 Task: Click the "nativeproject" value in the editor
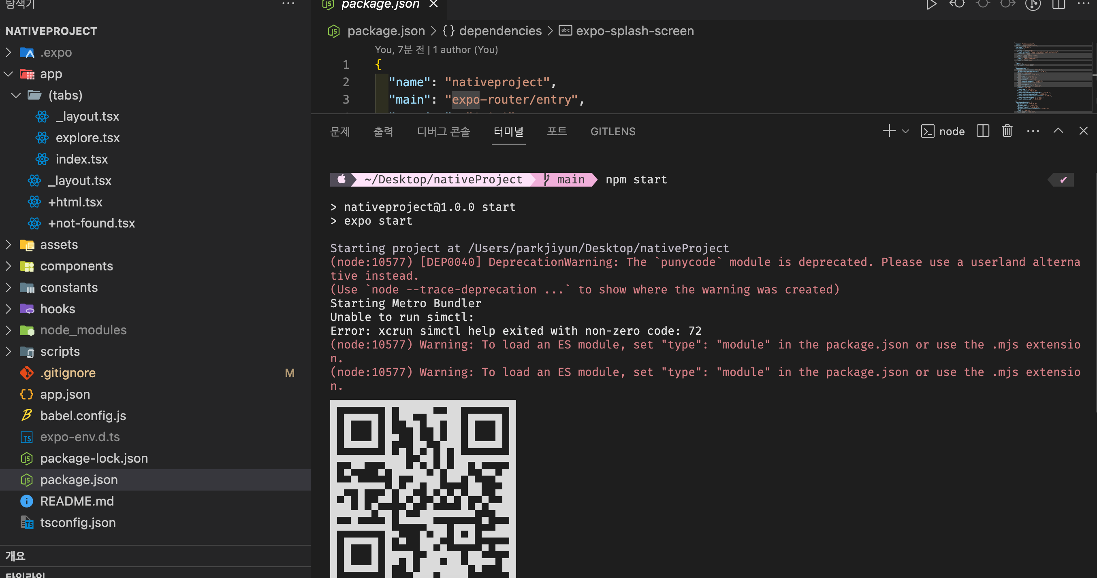point(497,82)
